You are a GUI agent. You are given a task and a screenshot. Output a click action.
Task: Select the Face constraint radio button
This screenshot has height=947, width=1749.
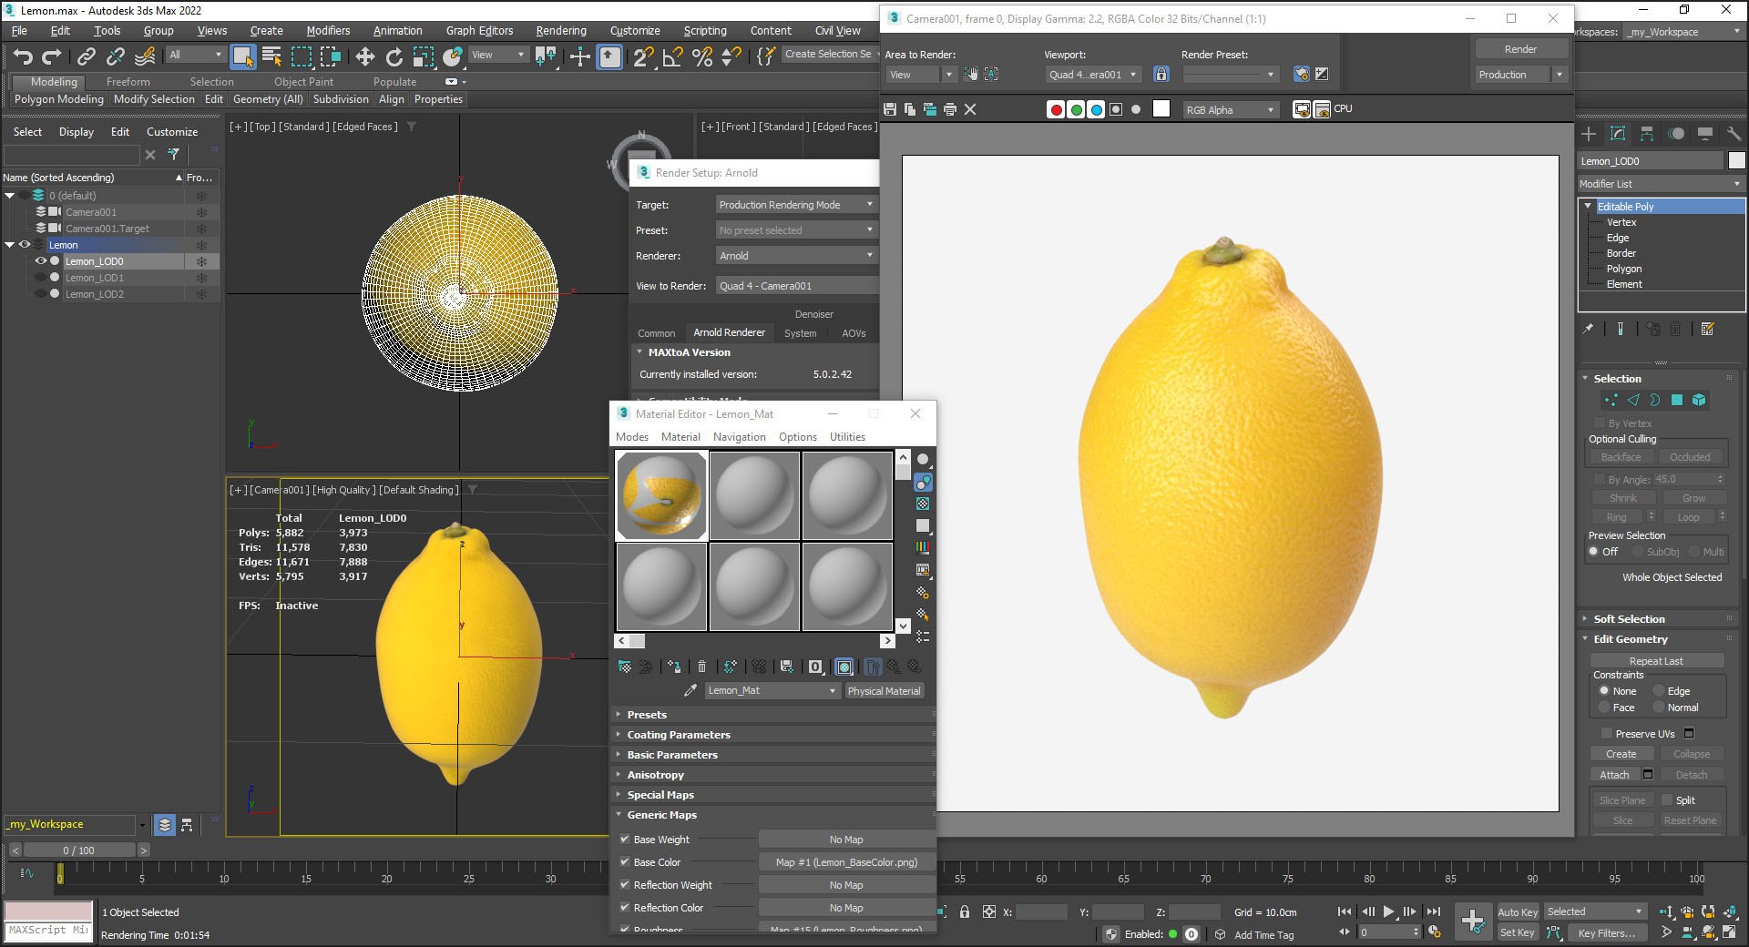tap(1604, 708)
